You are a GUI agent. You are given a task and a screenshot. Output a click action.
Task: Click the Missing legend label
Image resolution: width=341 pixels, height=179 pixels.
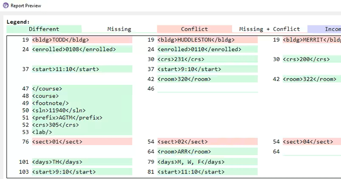click(x=119, y=29)
